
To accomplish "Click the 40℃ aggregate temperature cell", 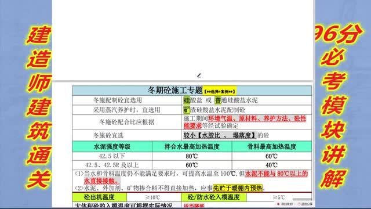I will [x=272, y=165].
